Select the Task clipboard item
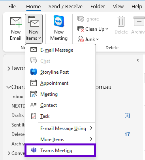Image resolution: width=145 pixels, height=160 pixels. pyautogui.click(x=60, y=116)
